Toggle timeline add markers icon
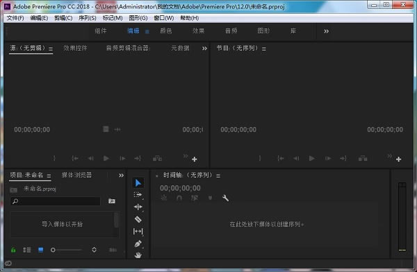Viewport: 417px width, 272px height. (210, 198)
